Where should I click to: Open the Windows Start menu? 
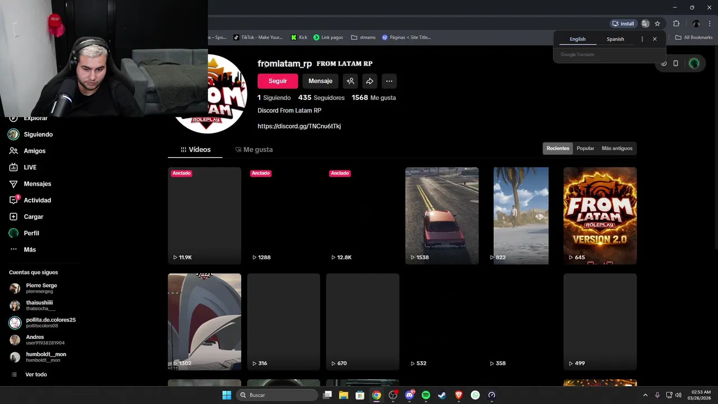pyautogui.click(x=227, y=395)
